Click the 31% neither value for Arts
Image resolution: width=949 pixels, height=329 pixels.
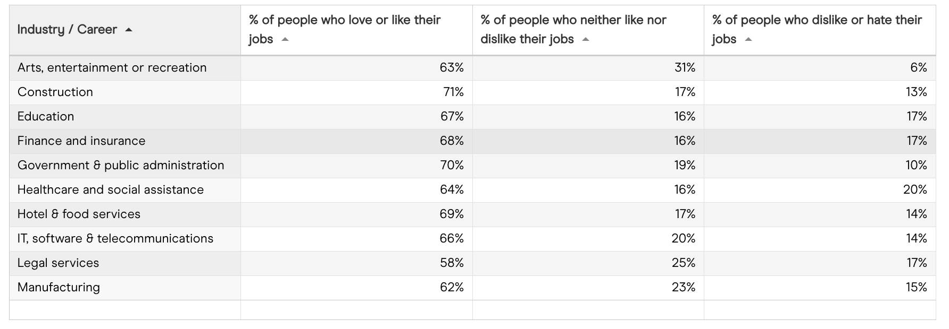(685, 68)
